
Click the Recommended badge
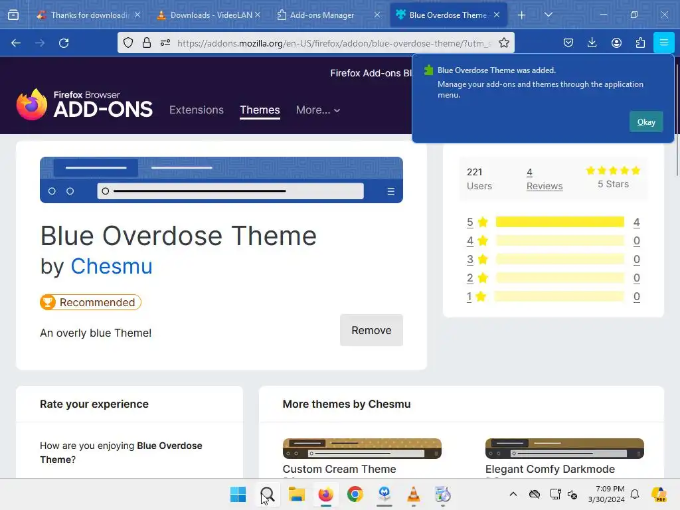coord(90,302)
